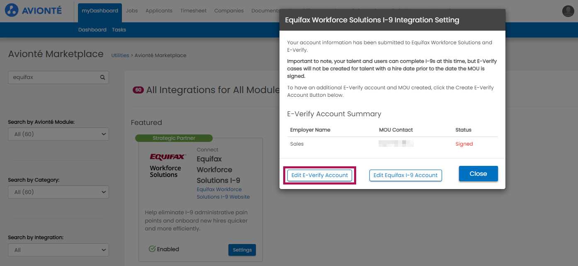Viewport: 578px width, 266px height.
Task: Click the Strategic Partner badge
Action: pyautogui.click(x=174, y=138)
